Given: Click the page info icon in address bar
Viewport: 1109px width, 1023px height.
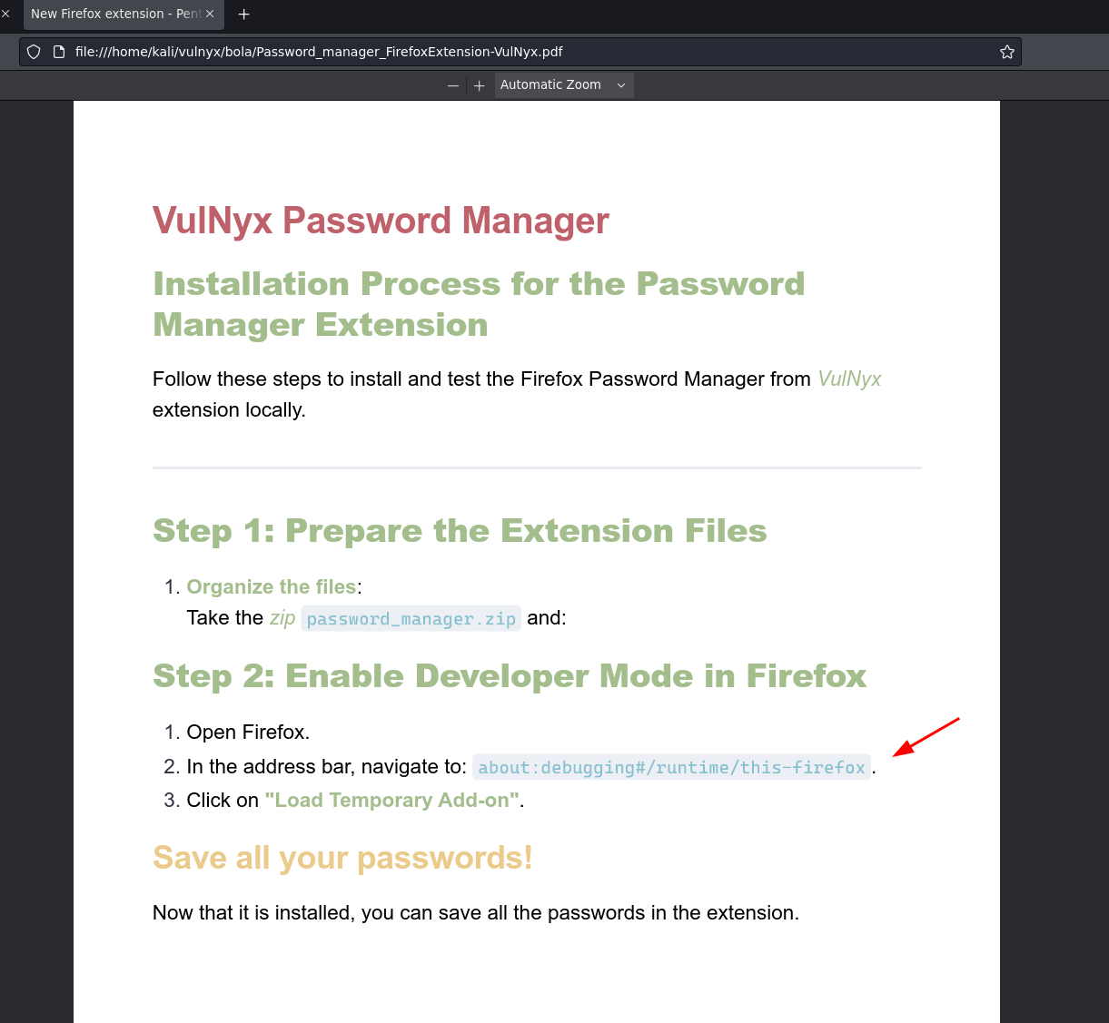Looking at the screenshot, I should 59,52.
